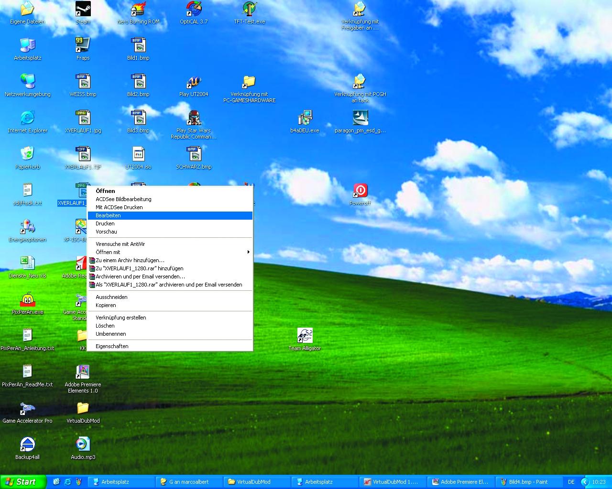Launch Internet Explorer from the quick launch bar
This screenshot has width=612, height=489.
tap(67, 482)
